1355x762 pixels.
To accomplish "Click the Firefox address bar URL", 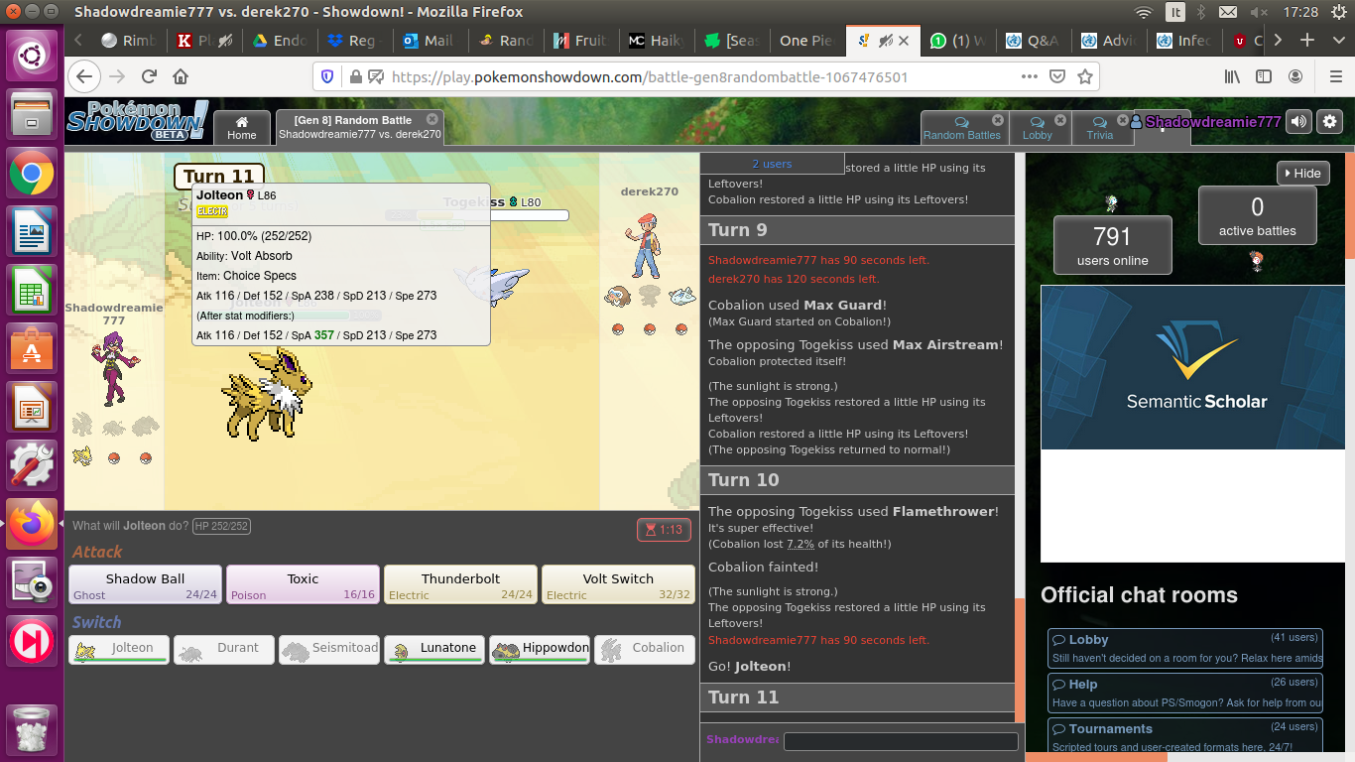I will pyautogui.click(x=650, y=76).
